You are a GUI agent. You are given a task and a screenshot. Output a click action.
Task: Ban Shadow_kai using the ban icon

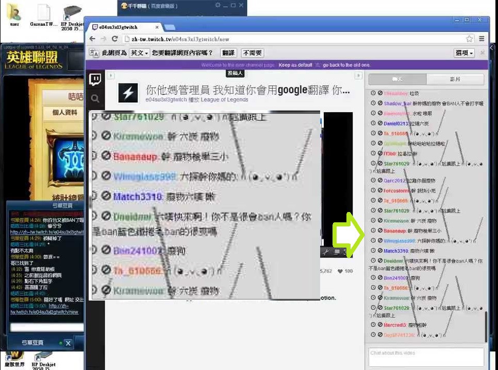(380, 103)
